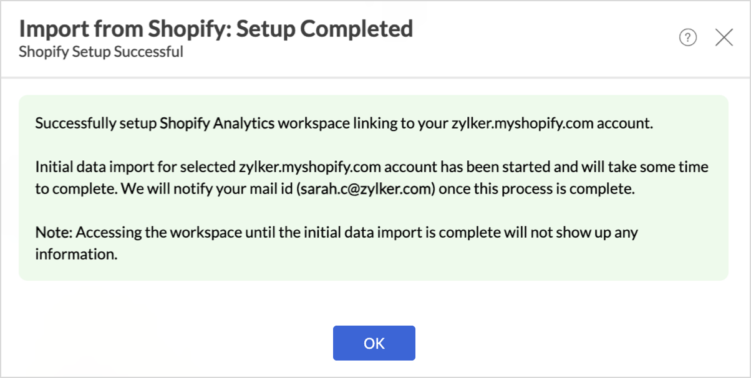
Task: Click the "Shopify Setup Successful" subtitle
Action: click(101, 52)
